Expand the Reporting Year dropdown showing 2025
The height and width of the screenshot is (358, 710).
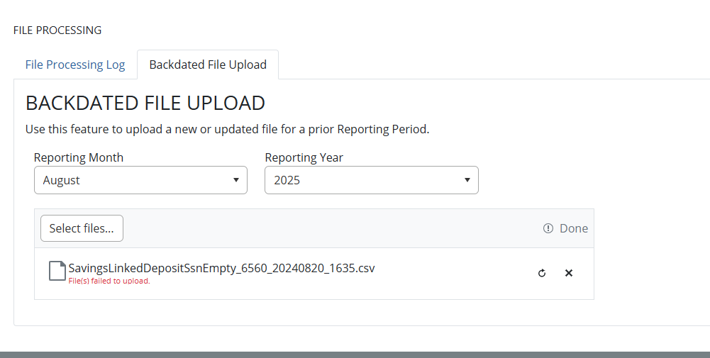pyautogui.click(x=370, y=180)
